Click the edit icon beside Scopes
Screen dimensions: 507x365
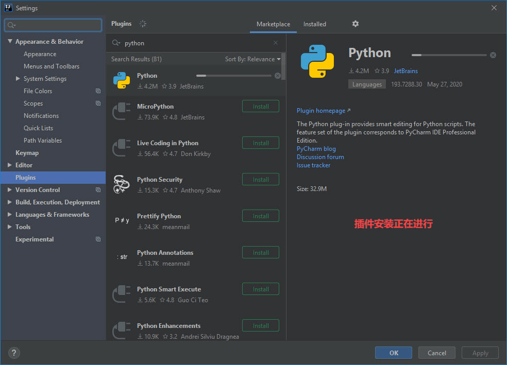(97, 103)
